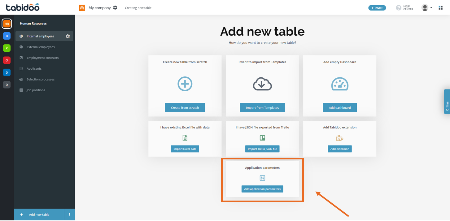Click the puzzle piece extension icon
This screenshot has height=221, width=450.
pyautogui.click(x=340, y=138)
